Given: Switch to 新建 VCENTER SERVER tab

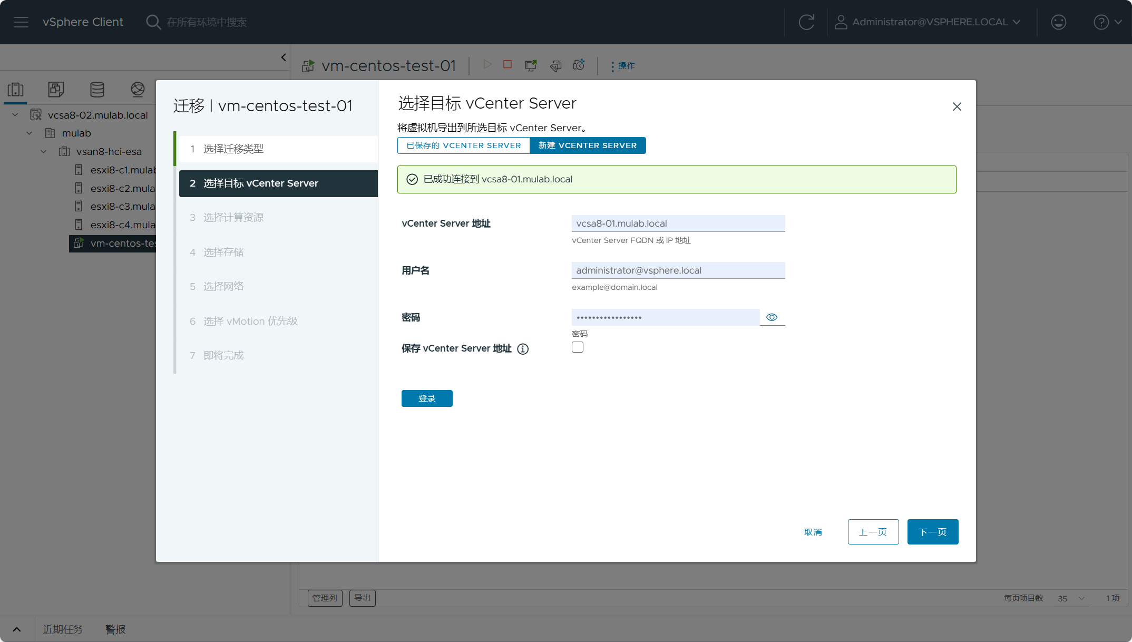Looking at the screenshot, I should pos(588,145).
